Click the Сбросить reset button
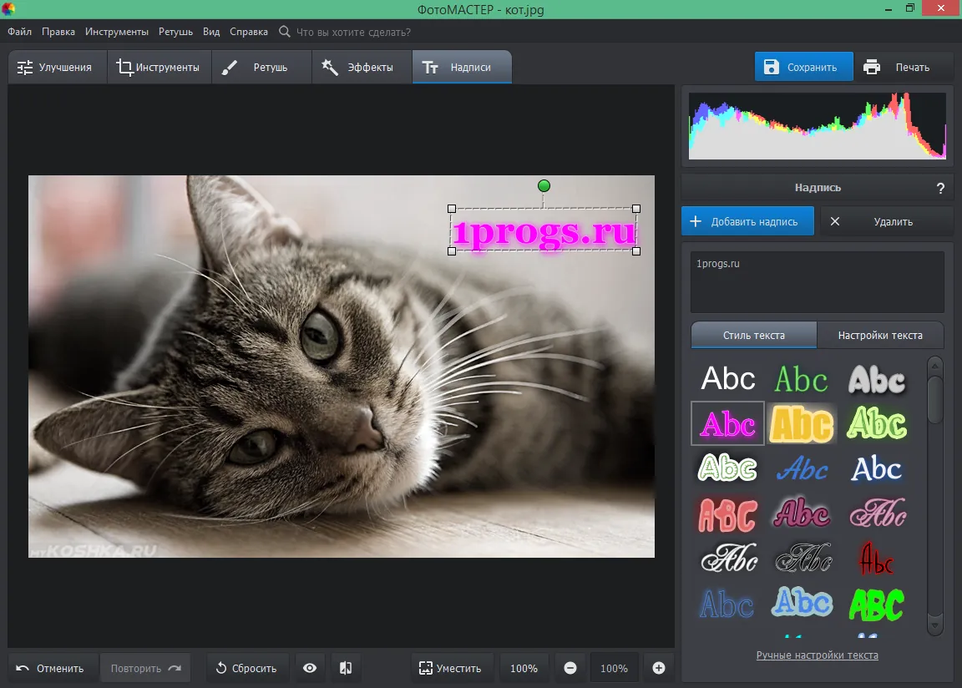Viewport: 962px width, 688px height. tap(246, 668)
